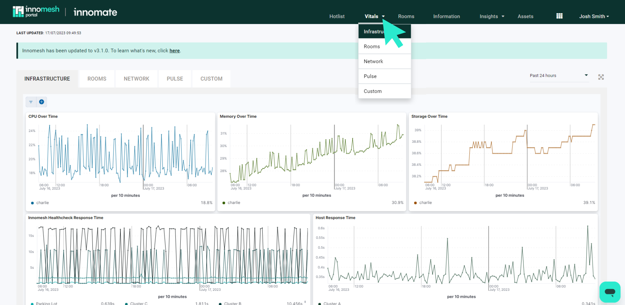The width and height of the screenshot is (625, 305).
Task: Open the chat support bubble
Action: tap(610, 292)
